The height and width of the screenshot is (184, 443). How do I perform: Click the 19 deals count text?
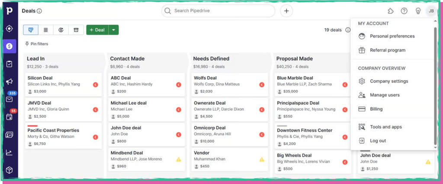click(333, 30)
